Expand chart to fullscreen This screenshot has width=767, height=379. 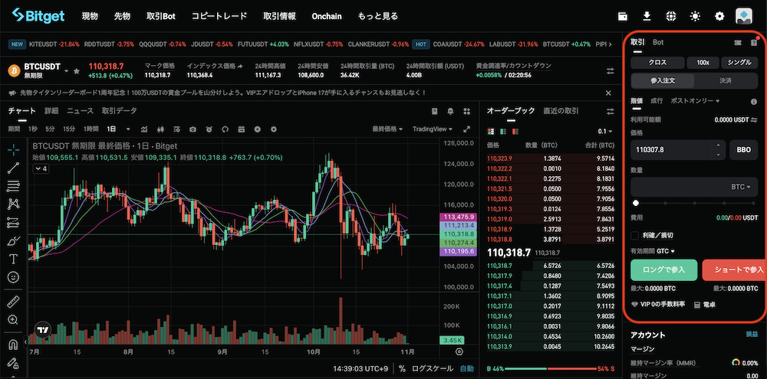click(466, 129)
